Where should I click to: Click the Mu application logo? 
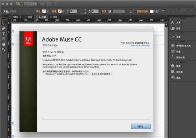click(18, 4)
